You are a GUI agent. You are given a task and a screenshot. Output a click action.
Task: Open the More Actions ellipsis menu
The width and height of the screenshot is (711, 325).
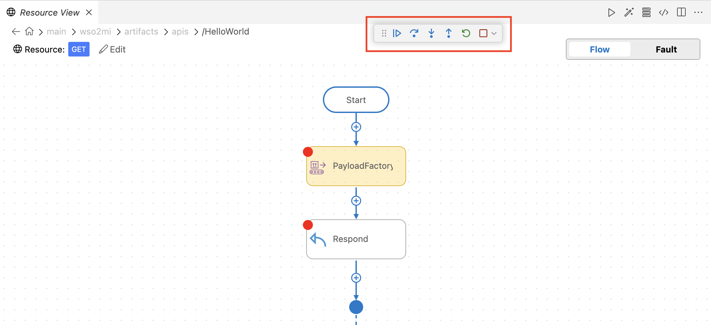[x=698, y=13]
